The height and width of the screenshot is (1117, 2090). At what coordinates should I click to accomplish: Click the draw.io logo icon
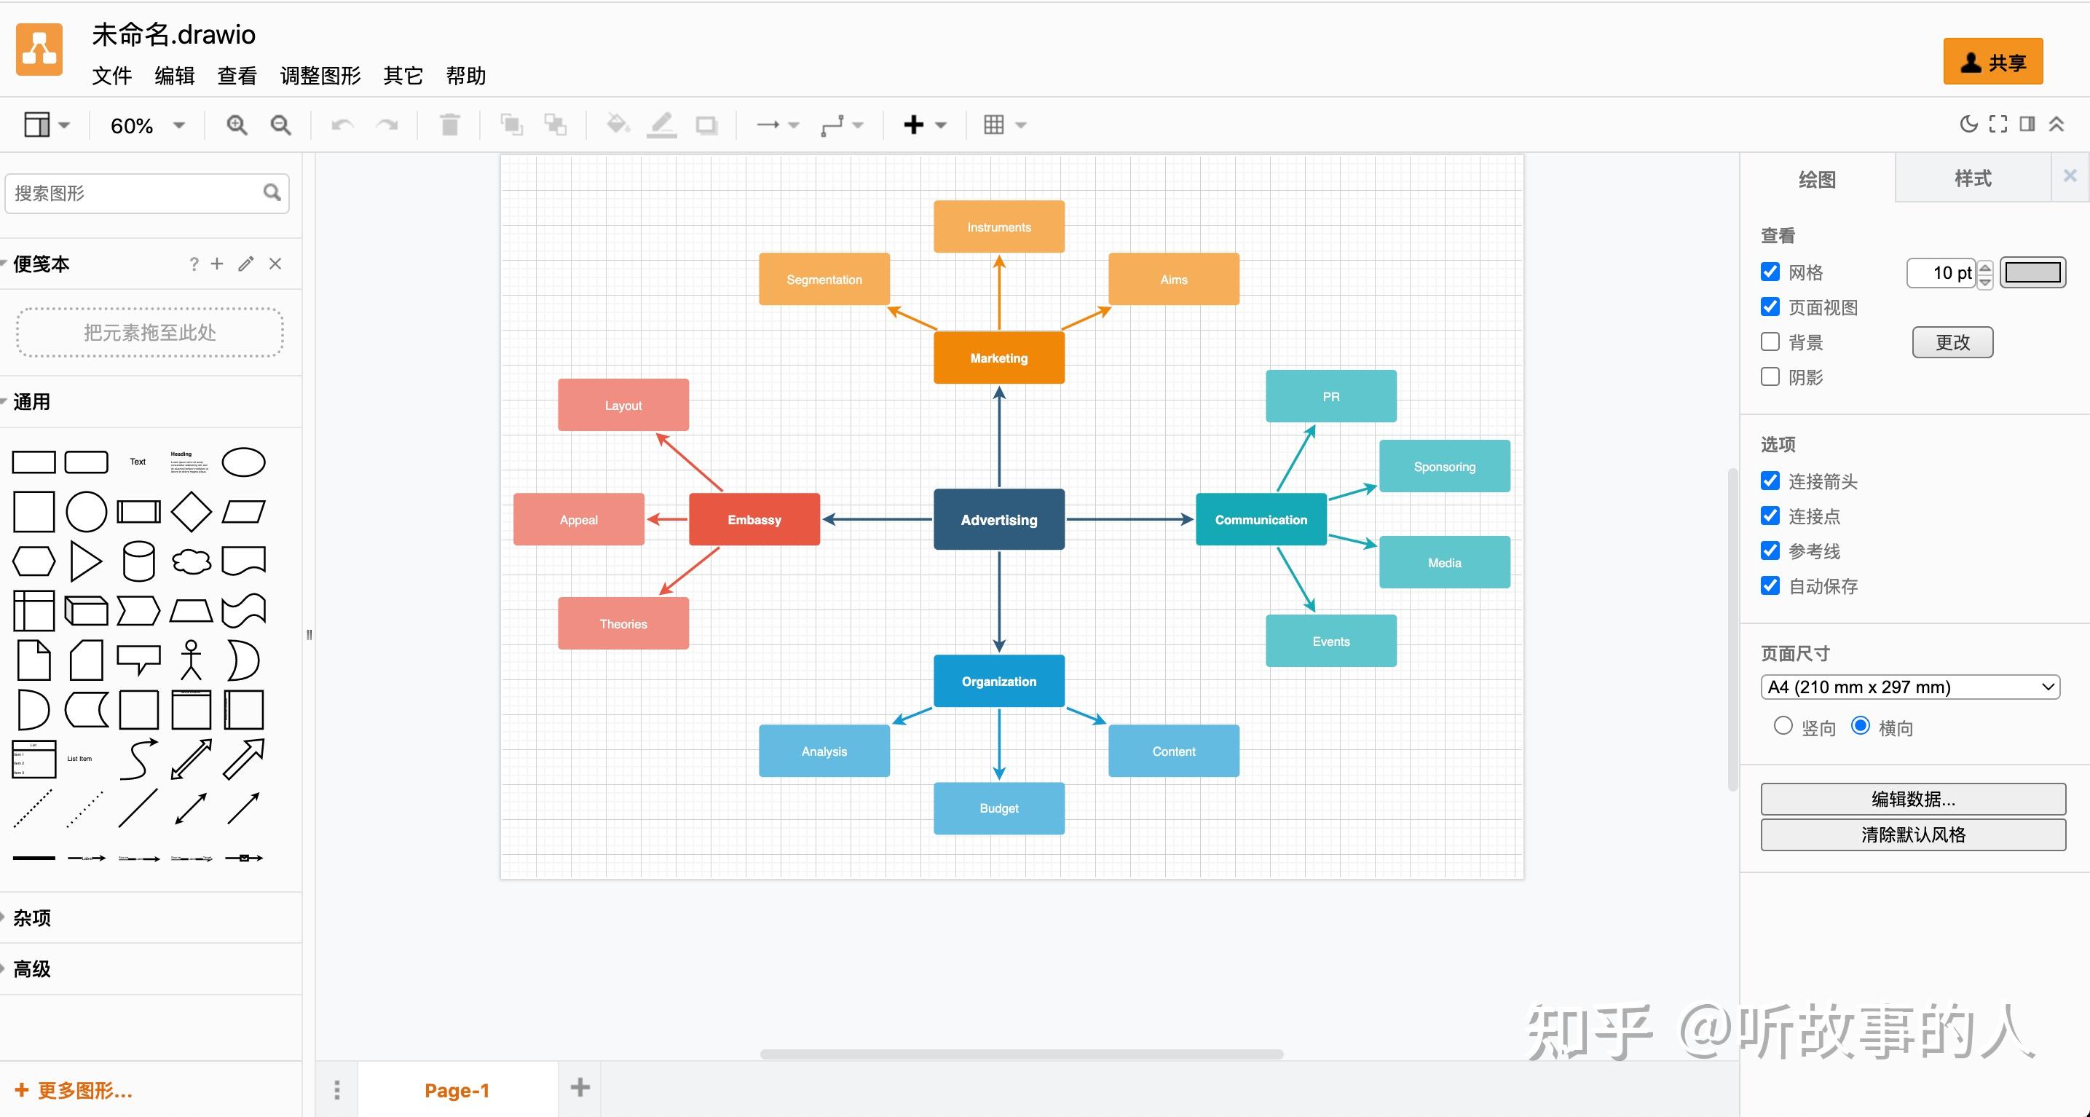[x=39, y=50]
